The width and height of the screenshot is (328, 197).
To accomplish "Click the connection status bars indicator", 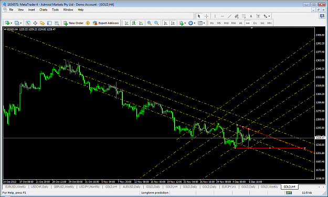I will pyautogui.click(x=289, y=193).
